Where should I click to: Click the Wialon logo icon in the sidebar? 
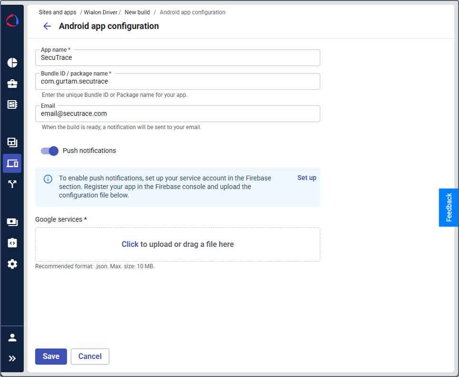click(12, 20)
